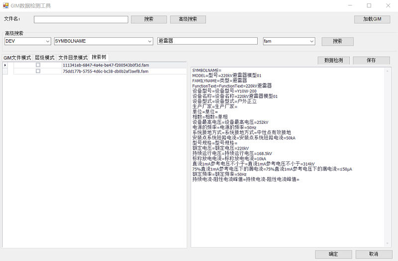Click the row header of the 75dd177b row
This screenshot has height=261, width=398.
pyautogui.click(x=5, y=71)
